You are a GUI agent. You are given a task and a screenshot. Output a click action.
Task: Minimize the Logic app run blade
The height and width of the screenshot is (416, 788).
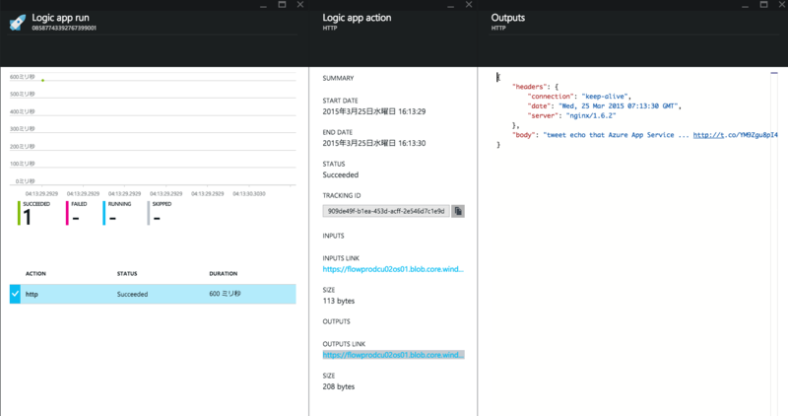point(263,5)
